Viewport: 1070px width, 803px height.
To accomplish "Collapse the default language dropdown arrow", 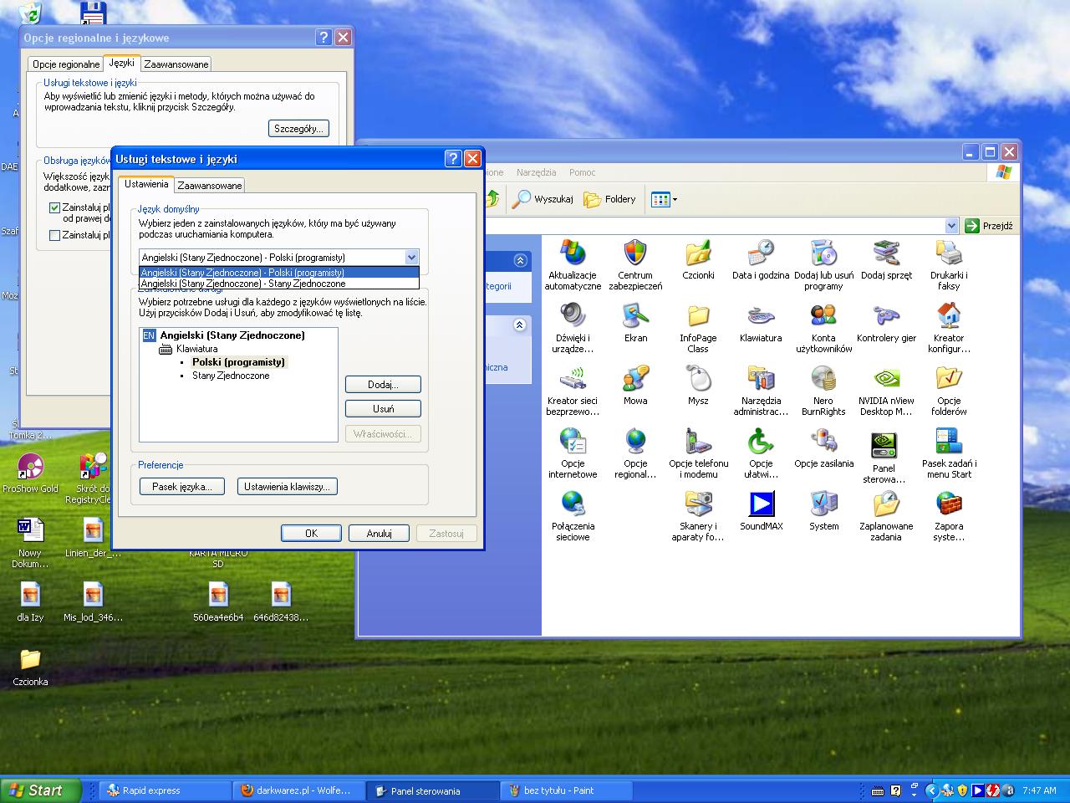I will click(410, 258).
